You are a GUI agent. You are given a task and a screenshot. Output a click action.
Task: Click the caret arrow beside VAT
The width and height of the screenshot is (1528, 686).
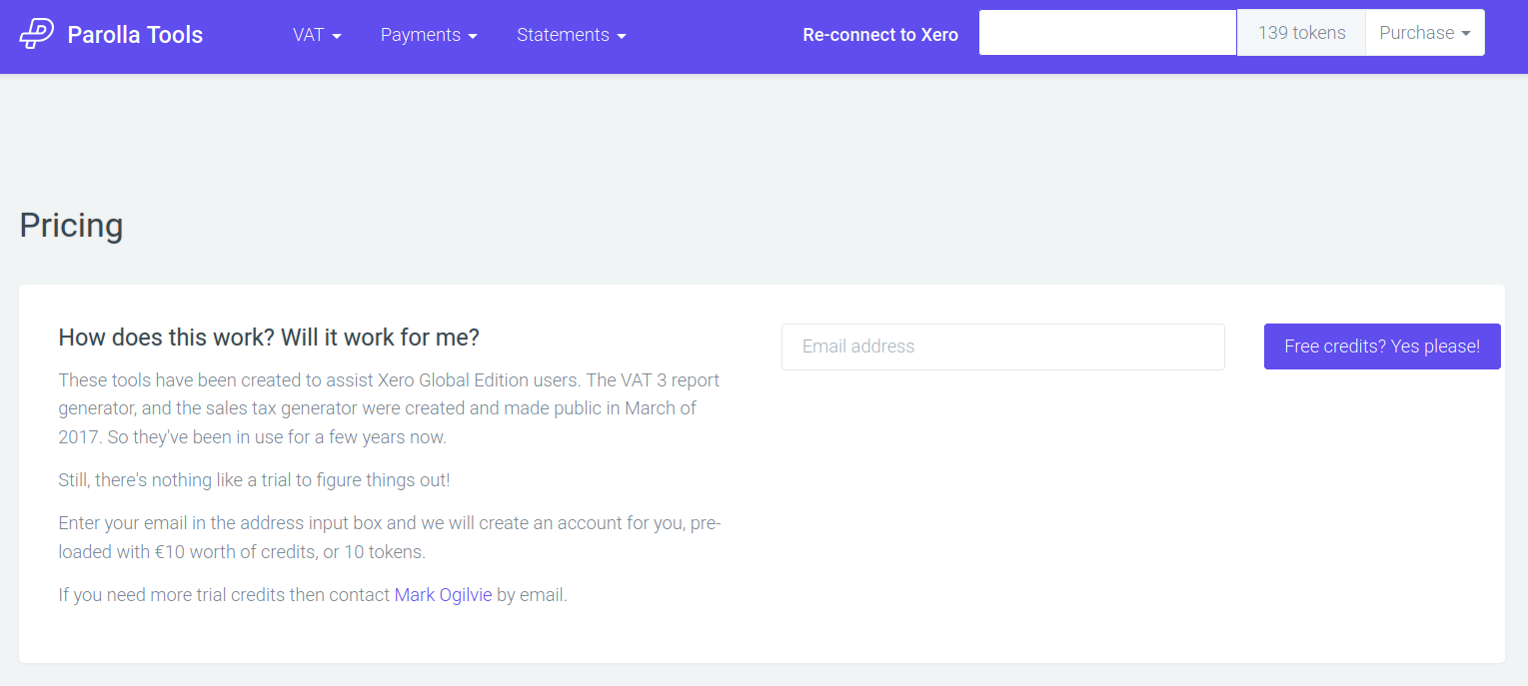pyautogui.click(x=337, y=36)
